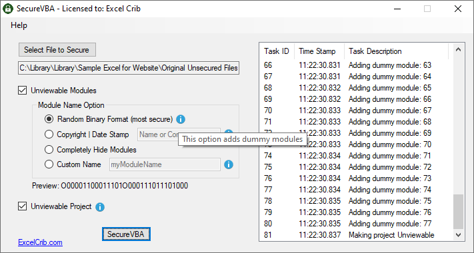This screenshot has height=253, width=474.
Task: Select row 'Adding dummy module: 73'
Action: tap(357, 178)
